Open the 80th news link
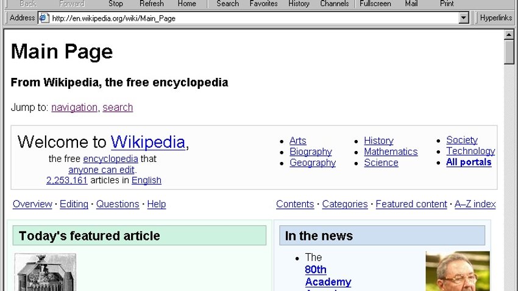518x291 pixels. point(316,270)
